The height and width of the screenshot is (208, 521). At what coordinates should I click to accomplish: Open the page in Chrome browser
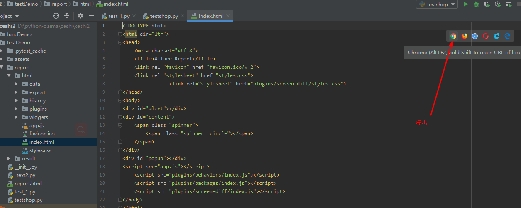click(453, 36)
